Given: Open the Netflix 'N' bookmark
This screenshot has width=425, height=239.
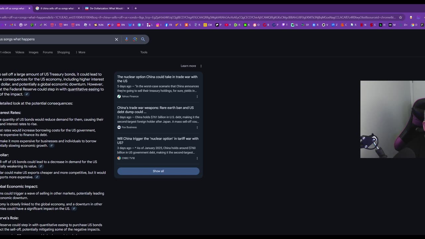Looking at the screenshot, I should pyautogui.click(x=364, y=25).
